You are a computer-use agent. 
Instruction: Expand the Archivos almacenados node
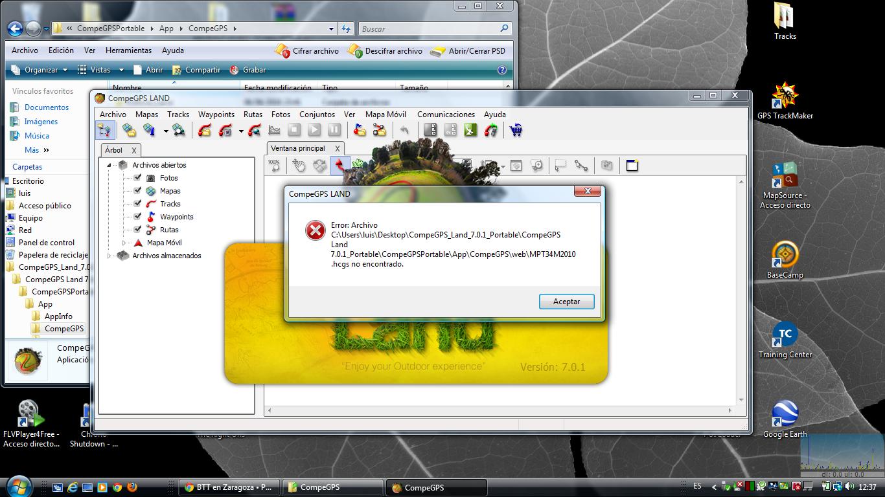click(109, 256)
